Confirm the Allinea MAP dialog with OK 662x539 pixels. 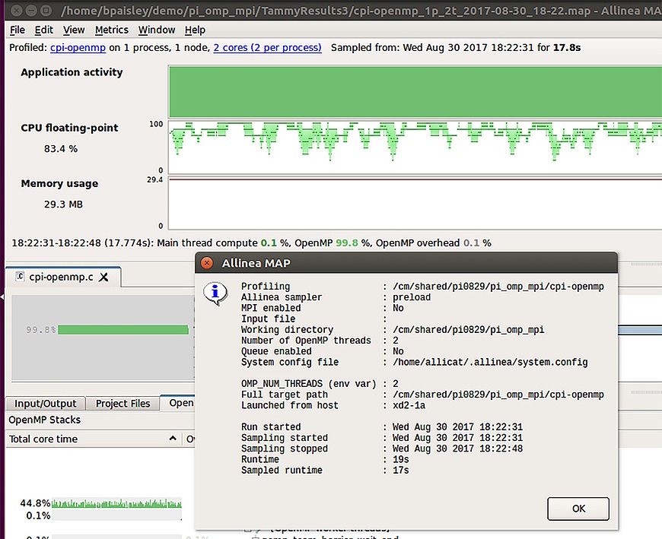[578, 509]
